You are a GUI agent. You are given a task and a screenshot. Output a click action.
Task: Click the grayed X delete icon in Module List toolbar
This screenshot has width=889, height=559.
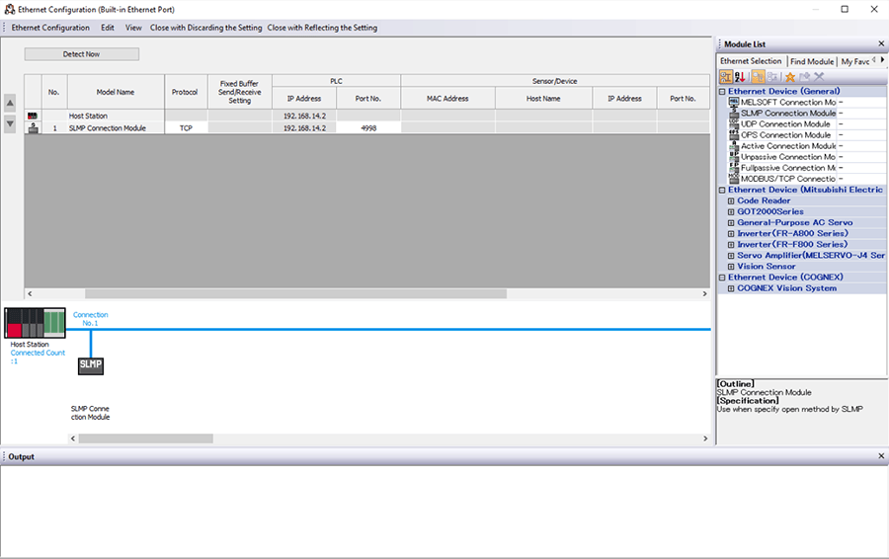point(819,77)
